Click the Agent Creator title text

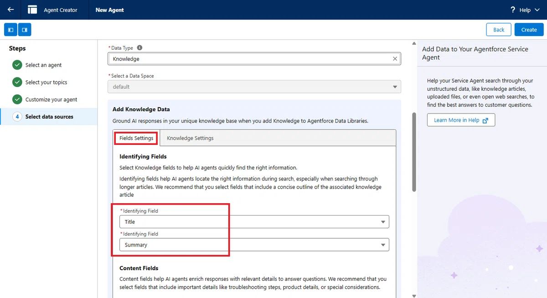(61, 10)
